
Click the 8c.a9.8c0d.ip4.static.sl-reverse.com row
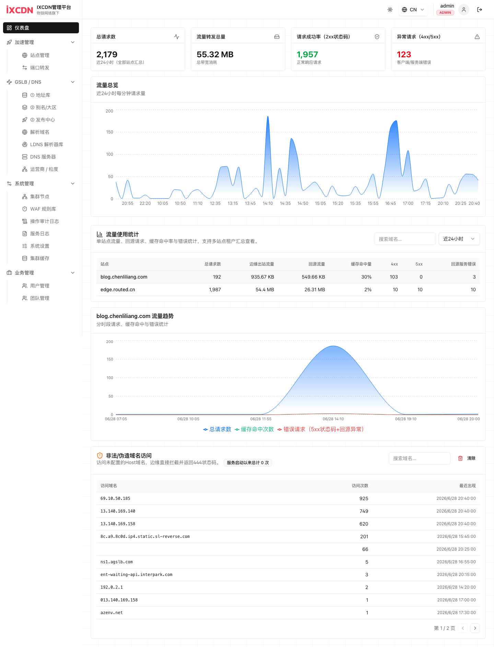point(288,537)
